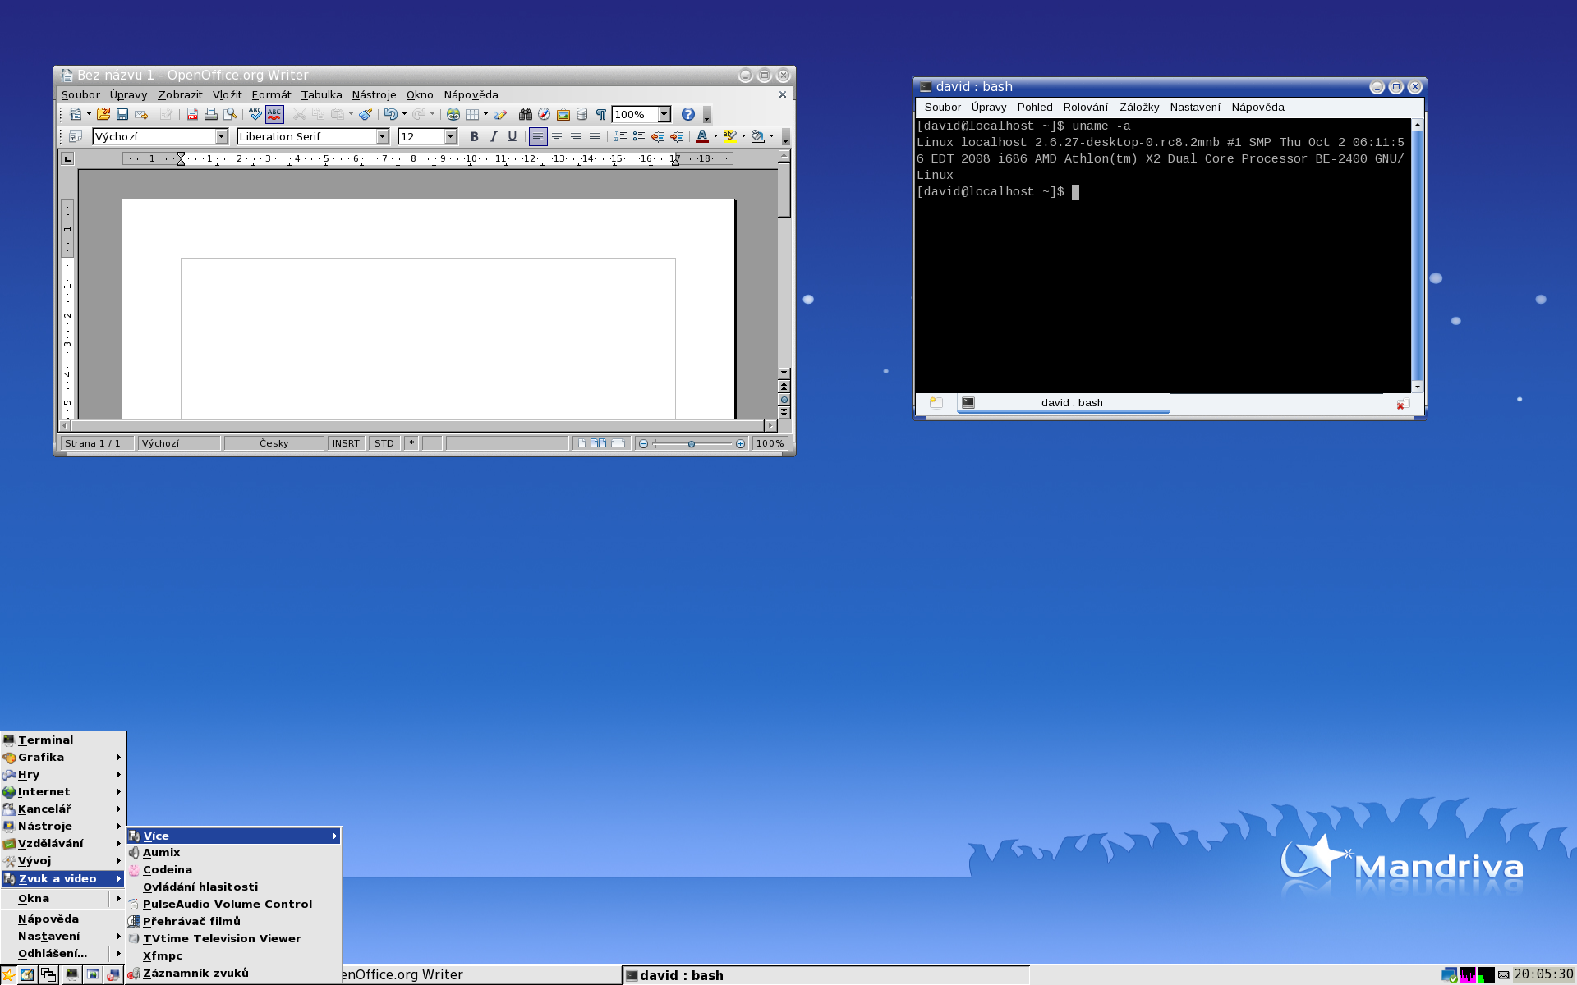Click the Undo arrow icon

(x=391, y=114)
